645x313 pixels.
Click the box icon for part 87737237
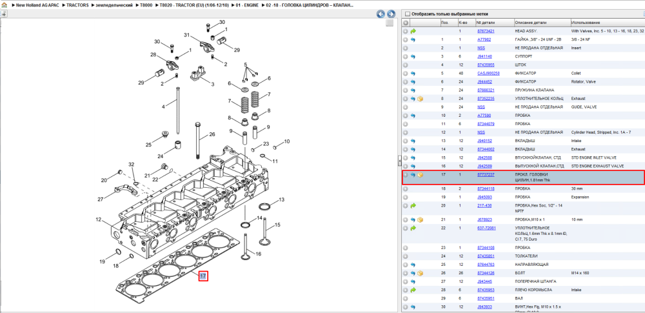click(x=421, y=175)
